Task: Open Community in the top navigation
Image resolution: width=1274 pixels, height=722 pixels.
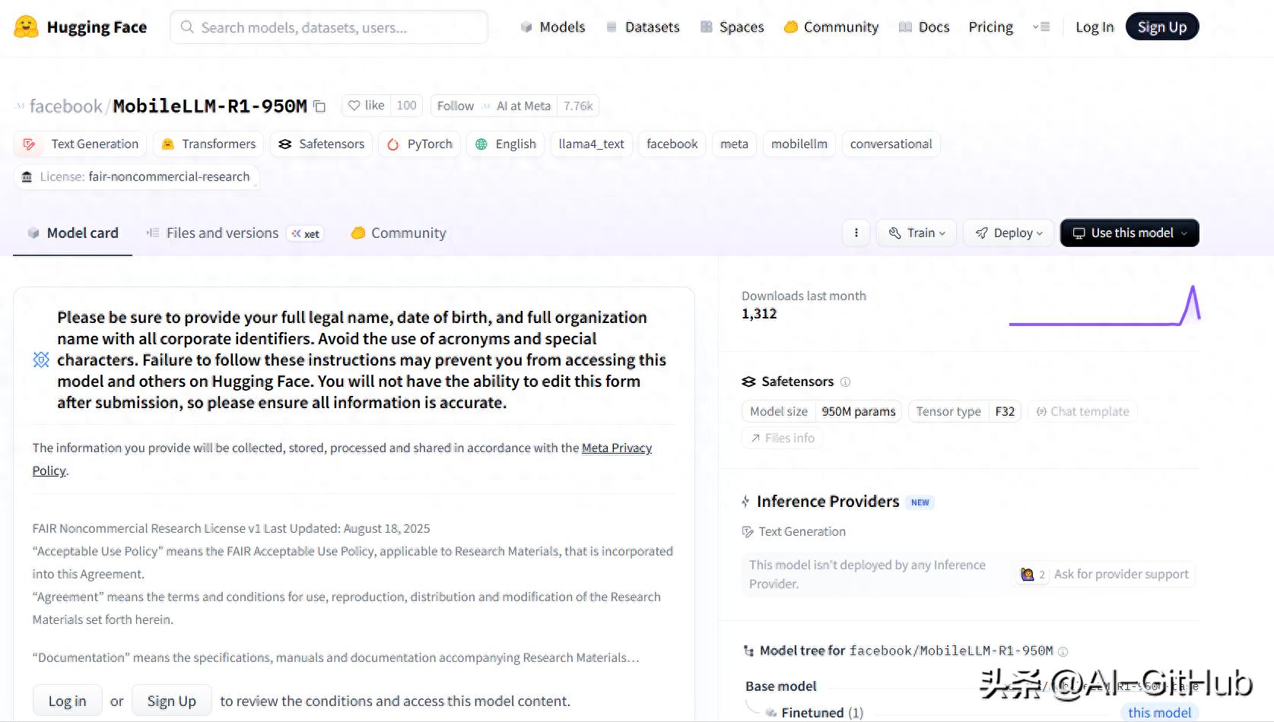Action: coord(831,27)
